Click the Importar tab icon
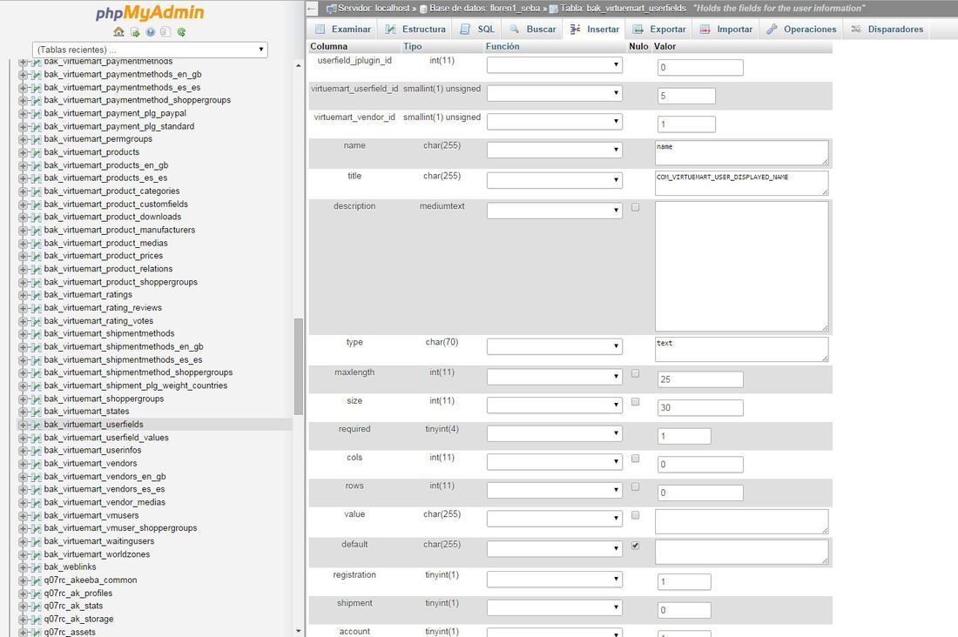 point(705,30)
